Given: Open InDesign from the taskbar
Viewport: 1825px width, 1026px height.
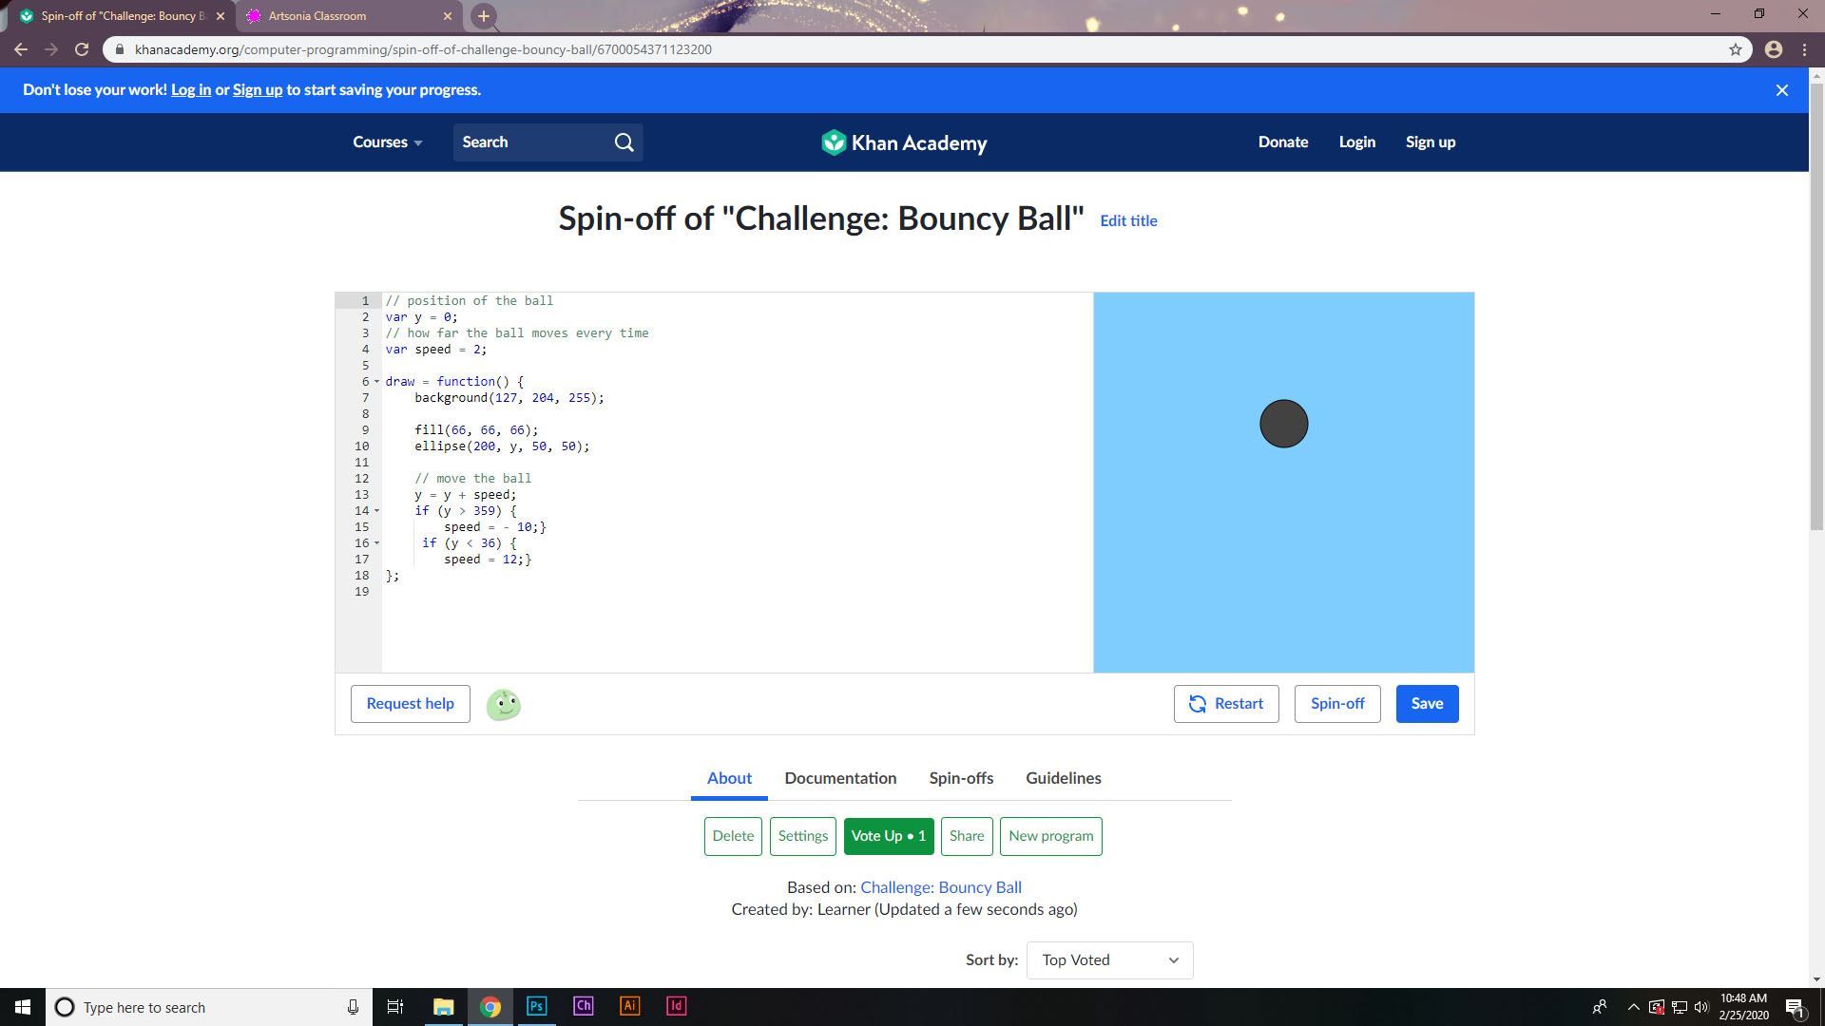Looking at the screenshot, I should [676, 1006].
